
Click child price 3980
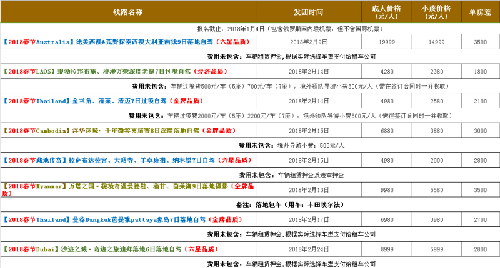(436, 219)
